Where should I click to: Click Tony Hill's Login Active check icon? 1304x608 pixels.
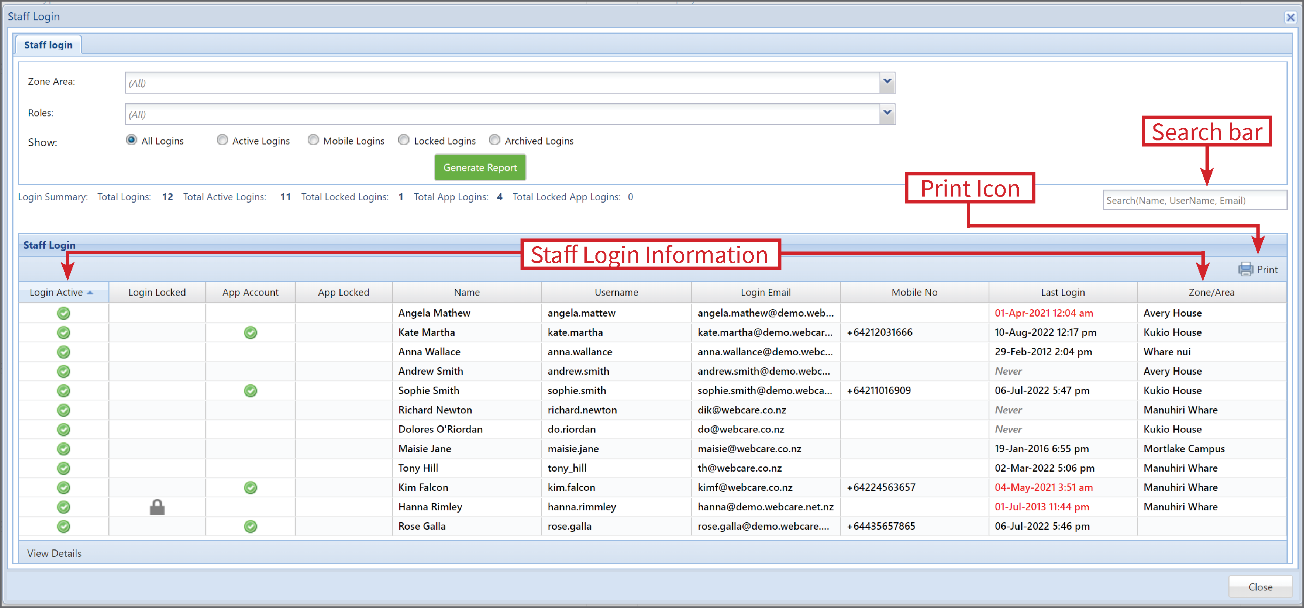pos(63,468)
